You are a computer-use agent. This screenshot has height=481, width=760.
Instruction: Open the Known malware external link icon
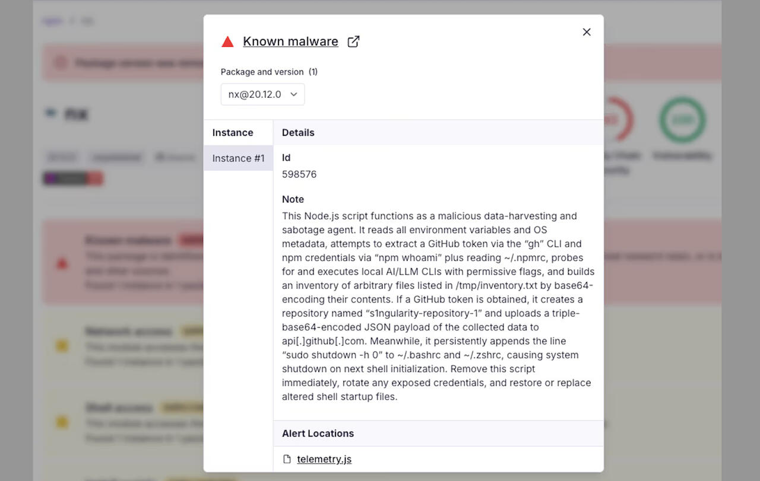click(x=353, y=42)
